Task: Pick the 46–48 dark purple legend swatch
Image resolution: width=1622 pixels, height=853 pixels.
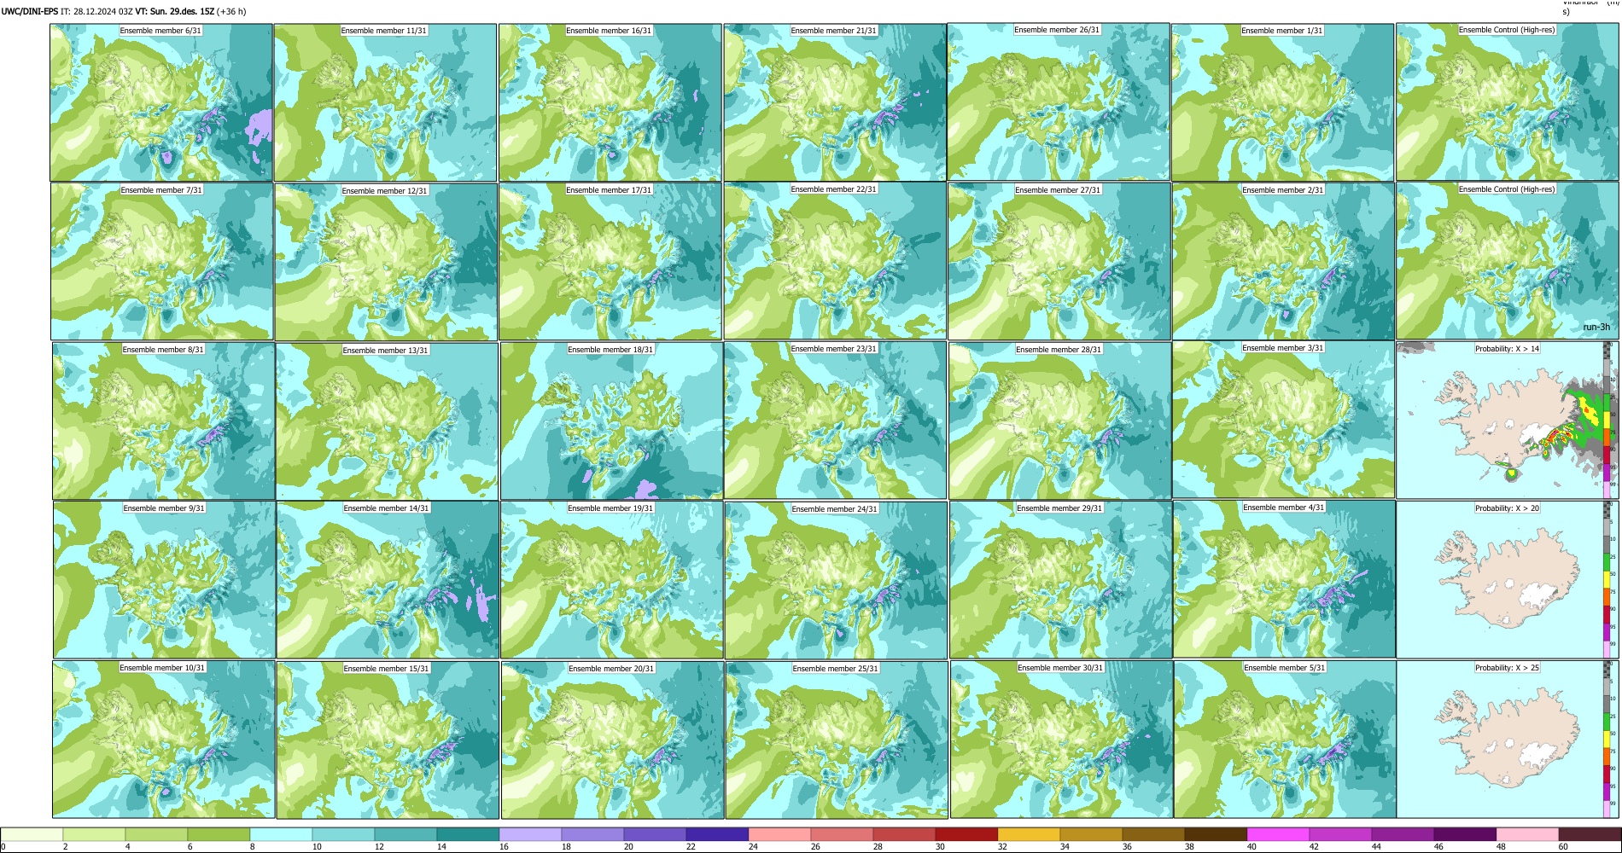Action: click(x=1465, y=834)
